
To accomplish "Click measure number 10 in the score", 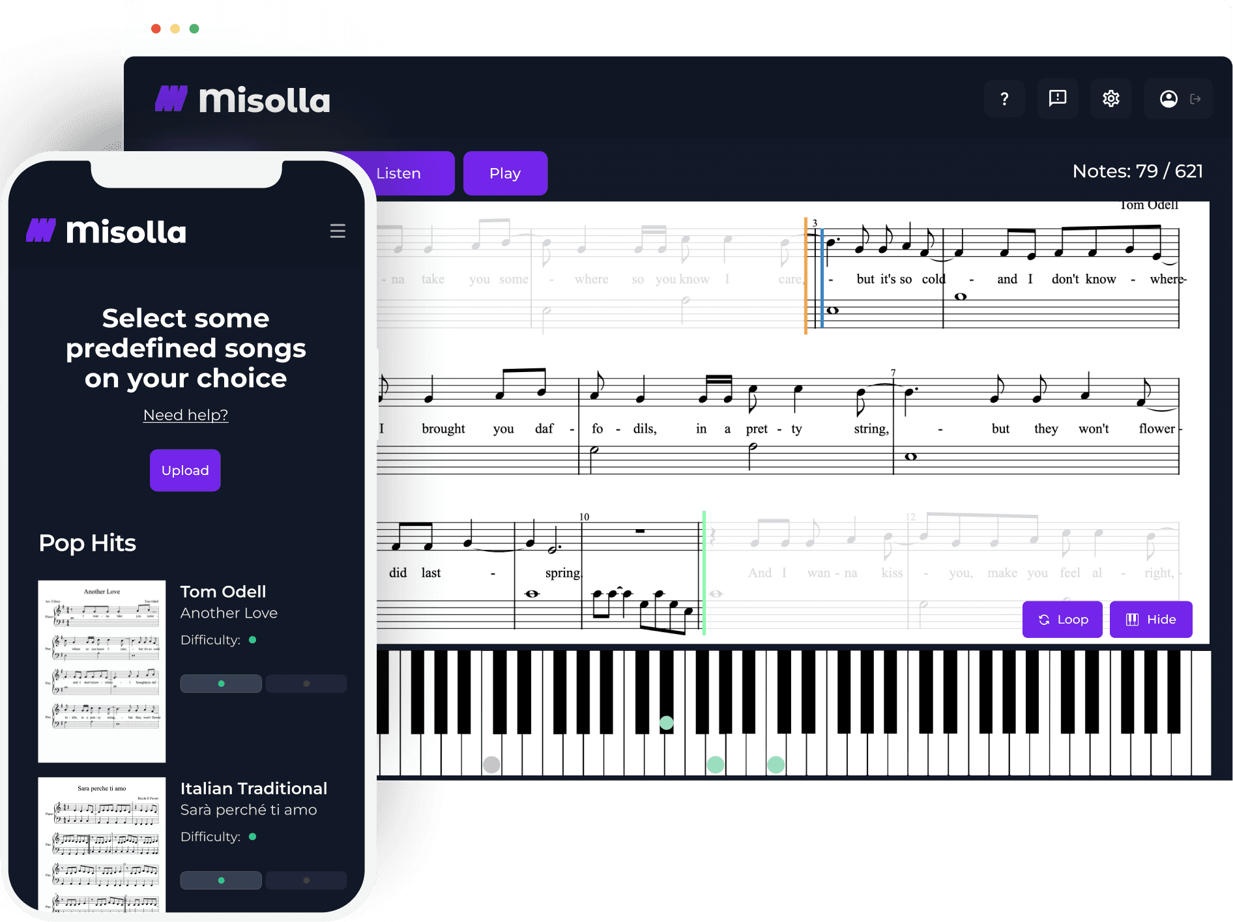I will 584,517.
